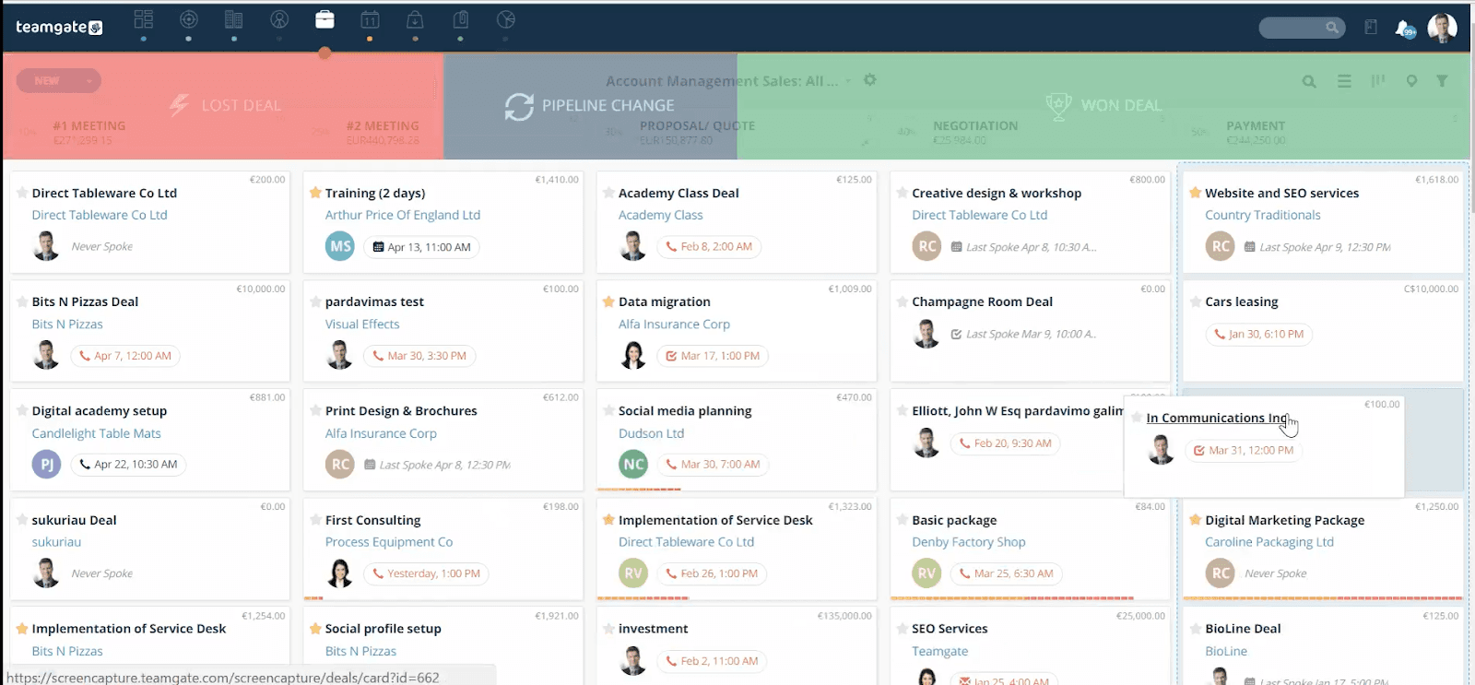Open Caroline Packaging Ltd company link
The image size is (1475, 685).
(x=1268, y=542)
